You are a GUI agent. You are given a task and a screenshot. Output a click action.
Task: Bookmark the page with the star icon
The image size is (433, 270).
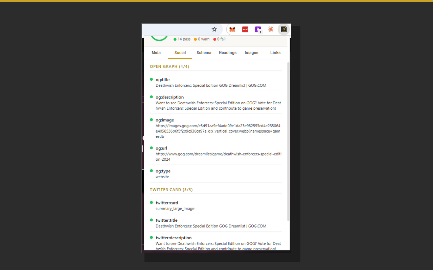tap(214, 29)
